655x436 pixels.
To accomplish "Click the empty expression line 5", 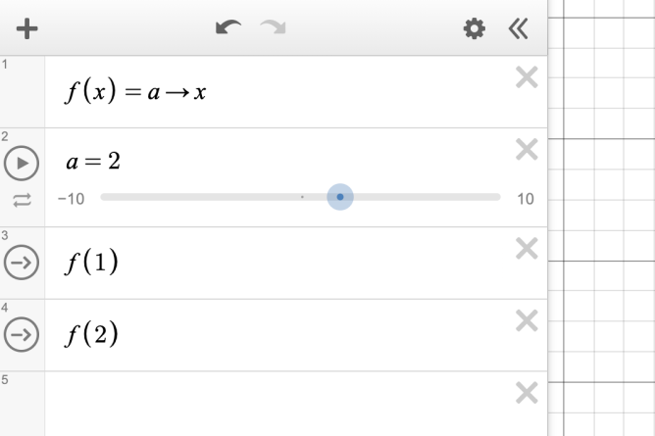I will tap(275, 402).
